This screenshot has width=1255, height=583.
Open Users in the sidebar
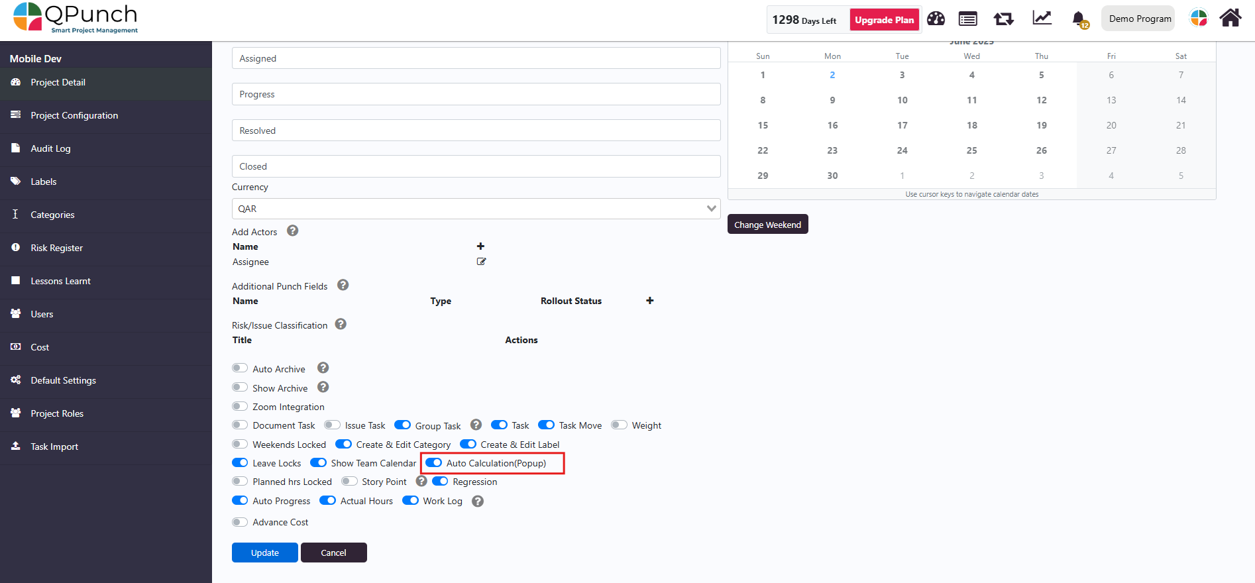click(106, 314)
